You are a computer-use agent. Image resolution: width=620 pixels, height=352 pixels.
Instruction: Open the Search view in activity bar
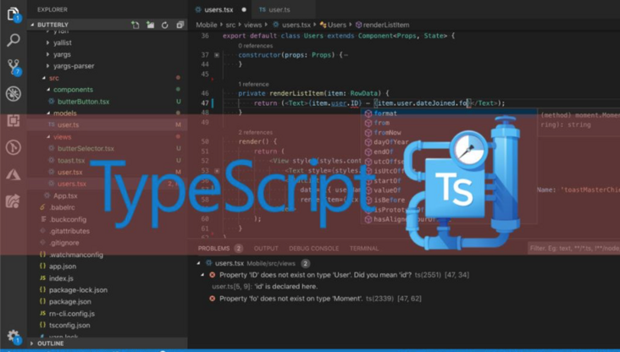click(x=14, y=40)
